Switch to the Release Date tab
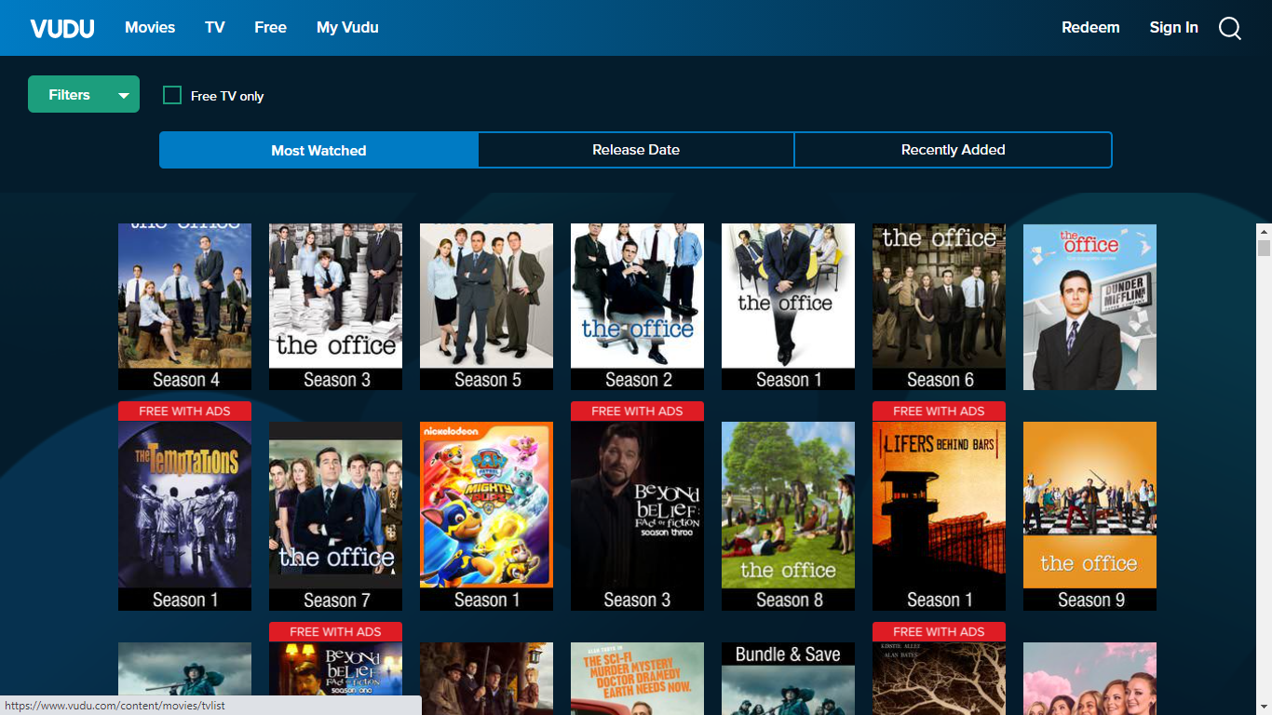1272x715 pixels. pos(636,150)
